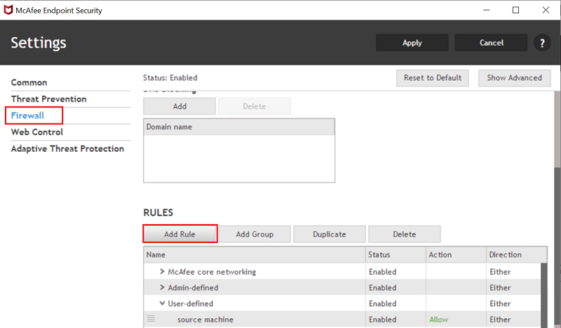Click Enabled status of McAfee core networking
Viewport: 561px width, 328px height.
click(382, 272)
